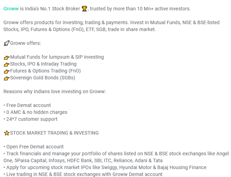
Task: Click 'Futures & Options Trading (FnO)' text
Action: [x=45, y=71]
